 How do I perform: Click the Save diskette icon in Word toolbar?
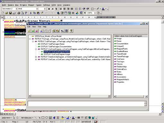[x=10, y=13]
